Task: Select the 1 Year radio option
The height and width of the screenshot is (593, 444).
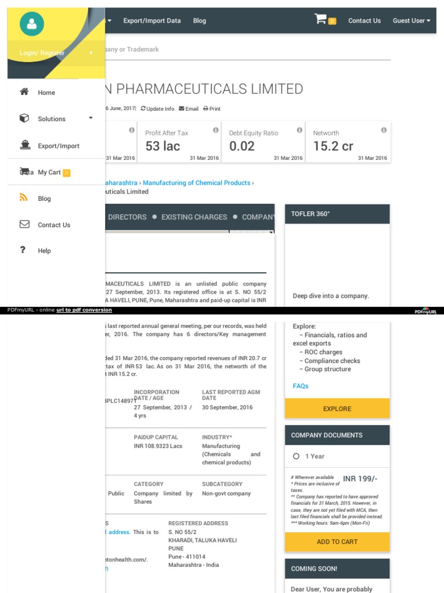Action: tap(296, 456)
